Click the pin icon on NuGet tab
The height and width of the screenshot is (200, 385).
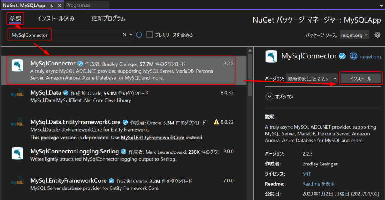pyautogui.click(x=52, y=5)
